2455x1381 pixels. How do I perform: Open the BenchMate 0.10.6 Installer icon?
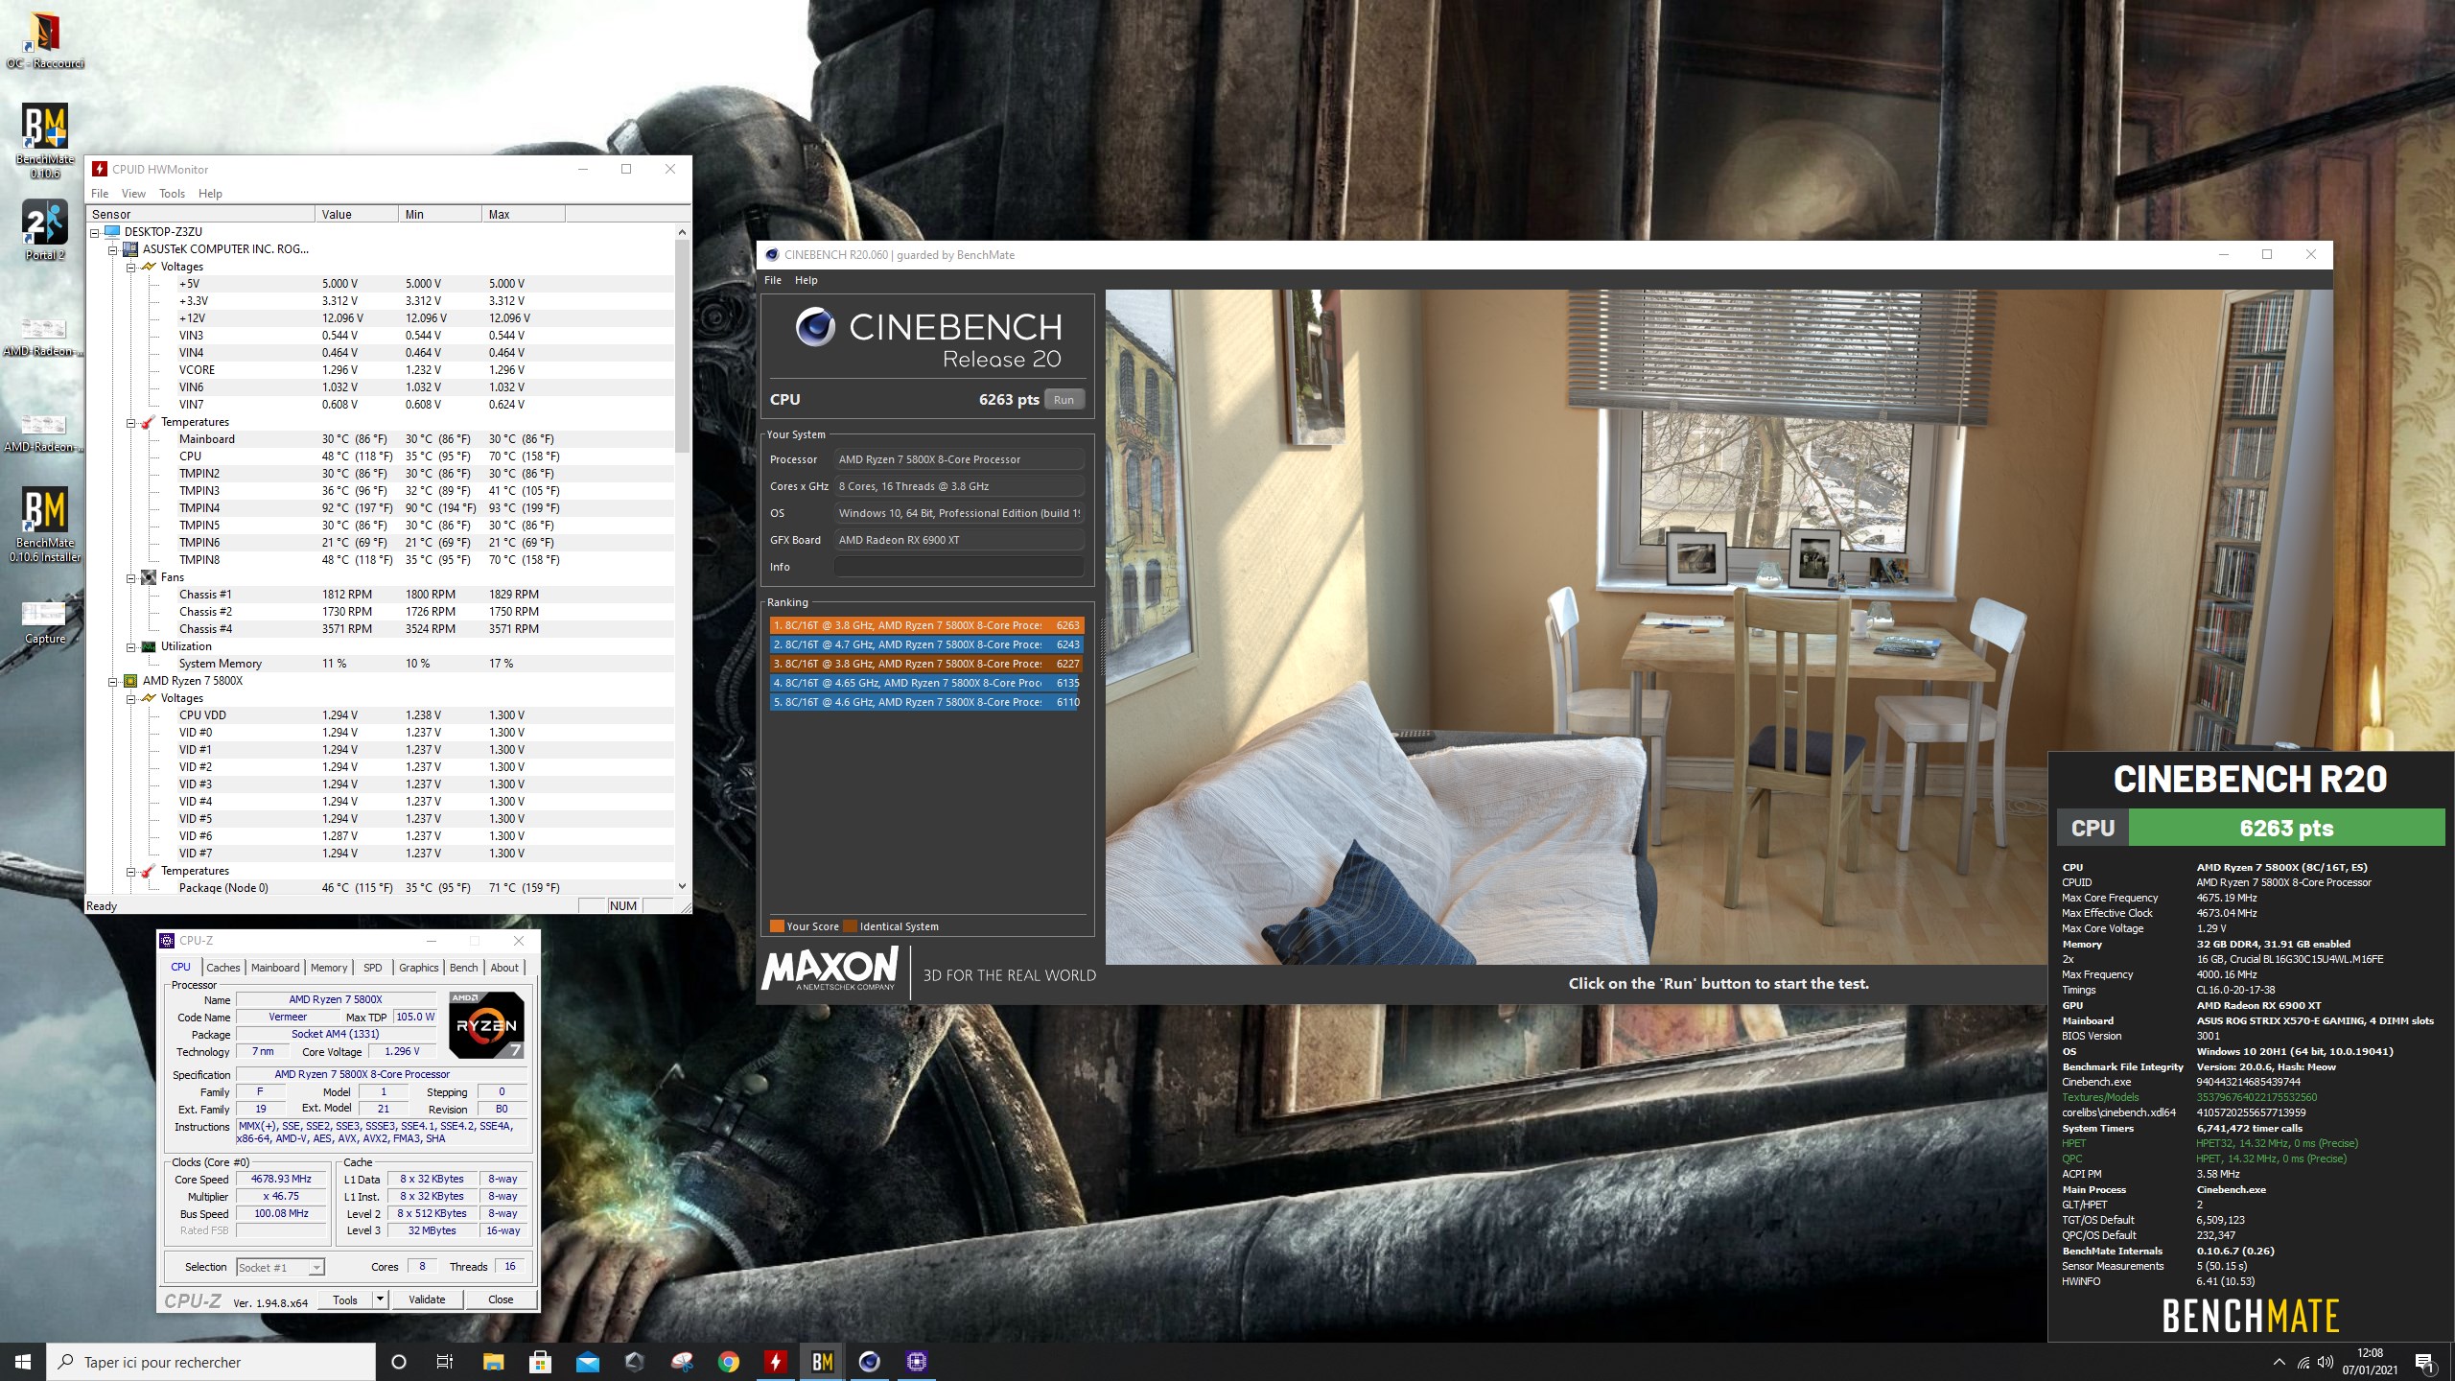coord(45,524)
